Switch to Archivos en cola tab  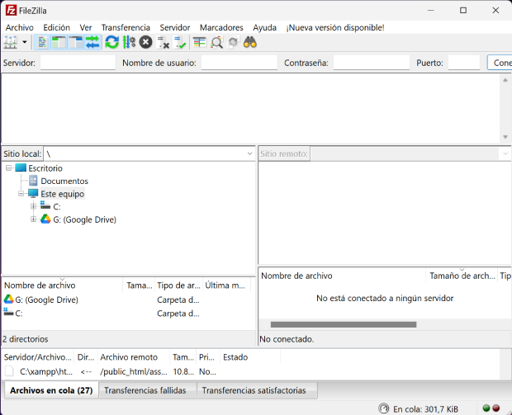[x=51, y=390]
